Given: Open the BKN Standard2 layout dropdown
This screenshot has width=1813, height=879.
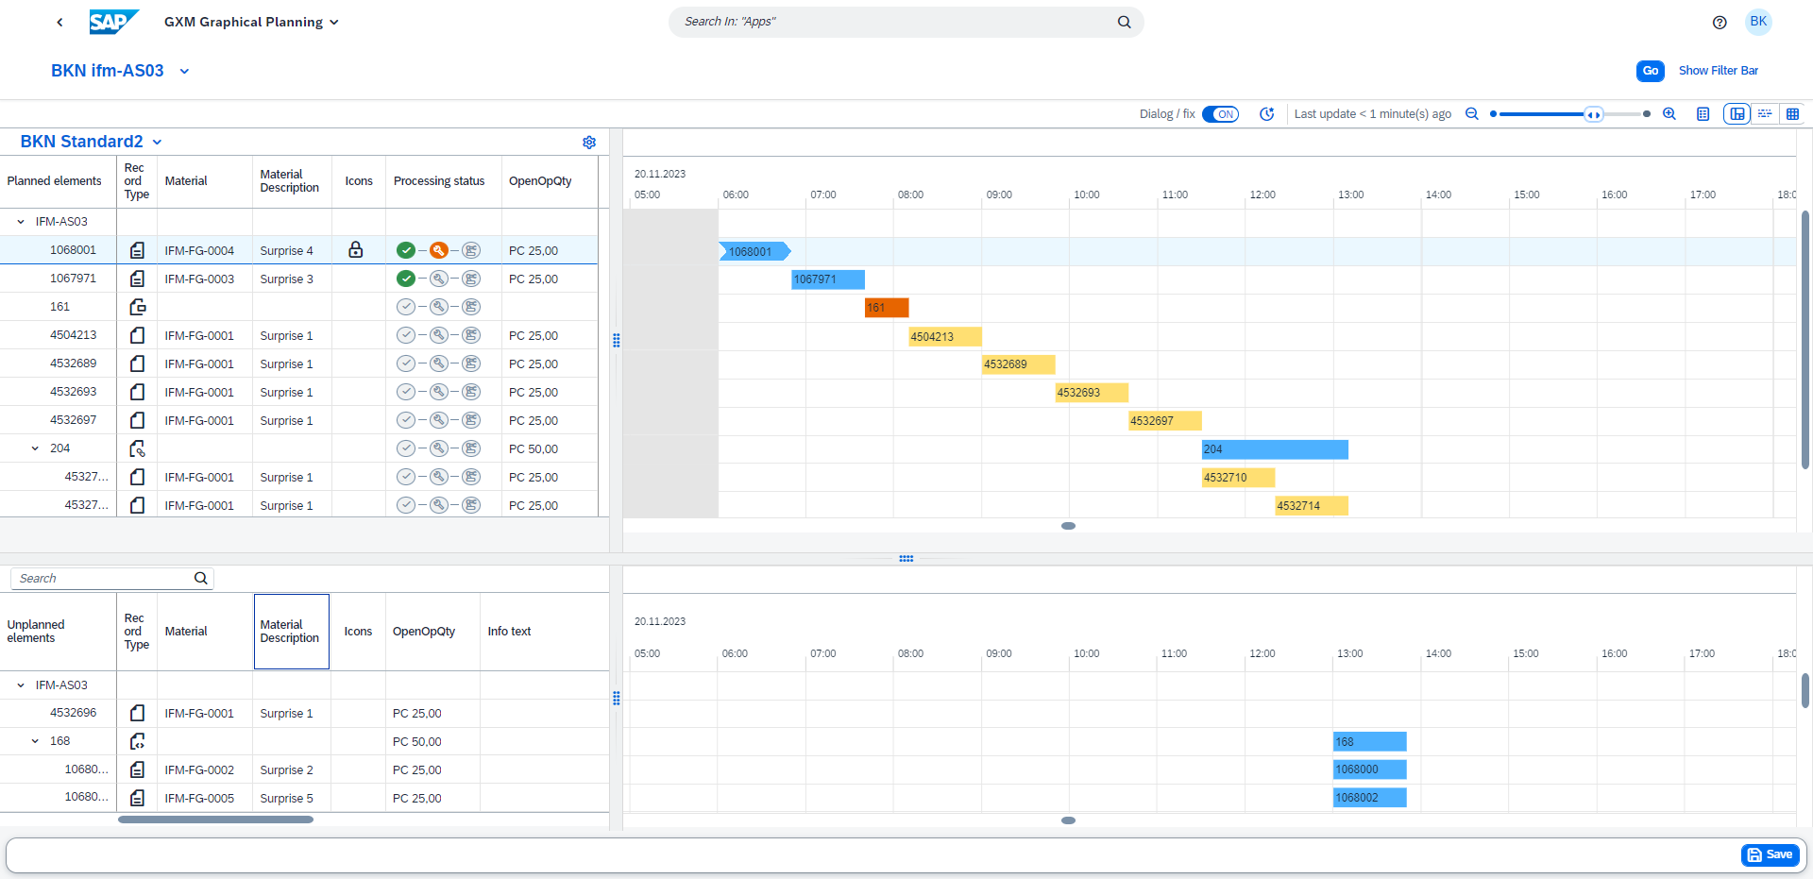Looking at the screenshot, I should [157, 142].
